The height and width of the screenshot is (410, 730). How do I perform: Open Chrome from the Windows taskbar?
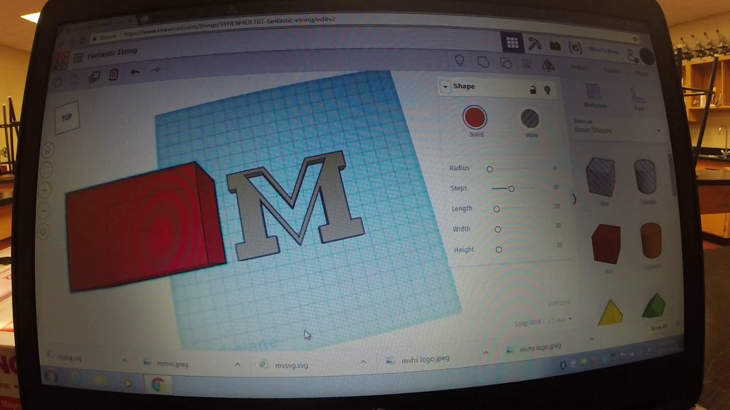point(158,385)
